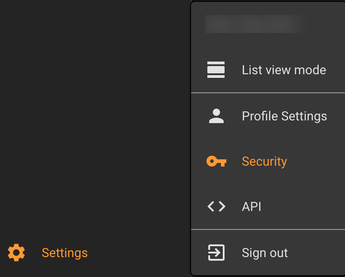Image resolution: width=345 pixels, height=277 pixels.
Task: Switch to List view mode
Action: (x=268, y=70)
